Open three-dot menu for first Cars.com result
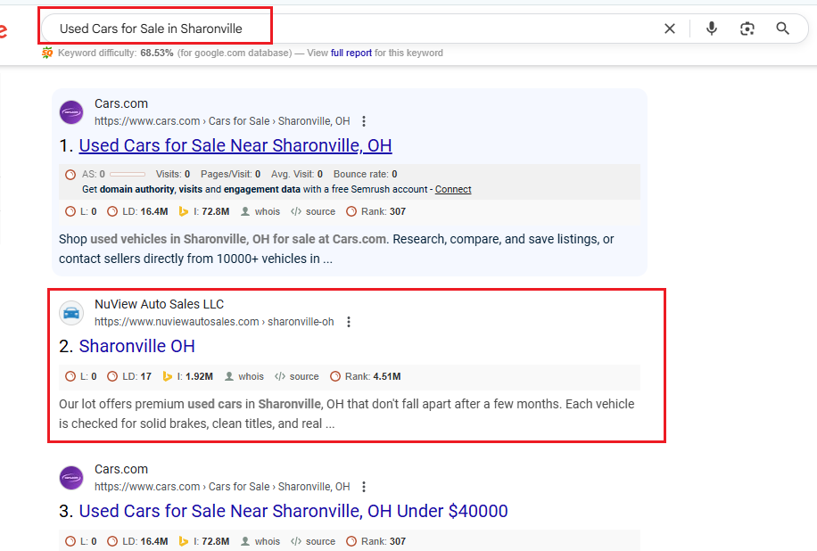The width and height of the screenshot is (817, 551). point(364,121)
